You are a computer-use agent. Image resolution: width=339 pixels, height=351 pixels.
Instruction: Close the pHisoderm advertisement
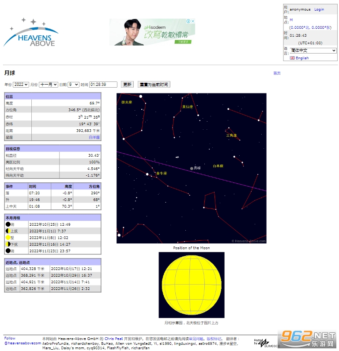point(192,21)
